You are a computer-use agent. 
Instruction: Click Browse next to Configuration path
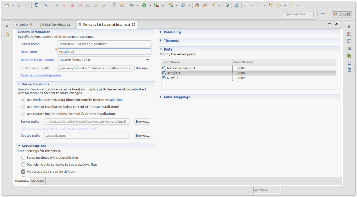143,68
